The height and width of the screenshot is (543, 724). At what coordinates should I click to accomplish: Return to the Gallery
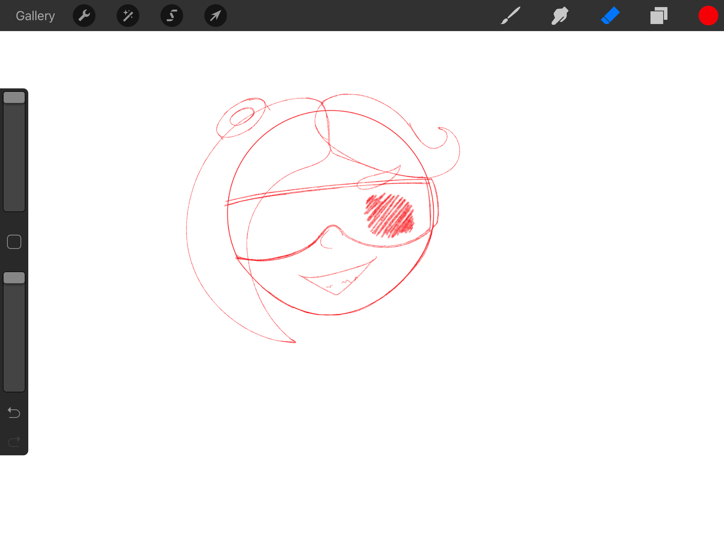coord(35,16)
